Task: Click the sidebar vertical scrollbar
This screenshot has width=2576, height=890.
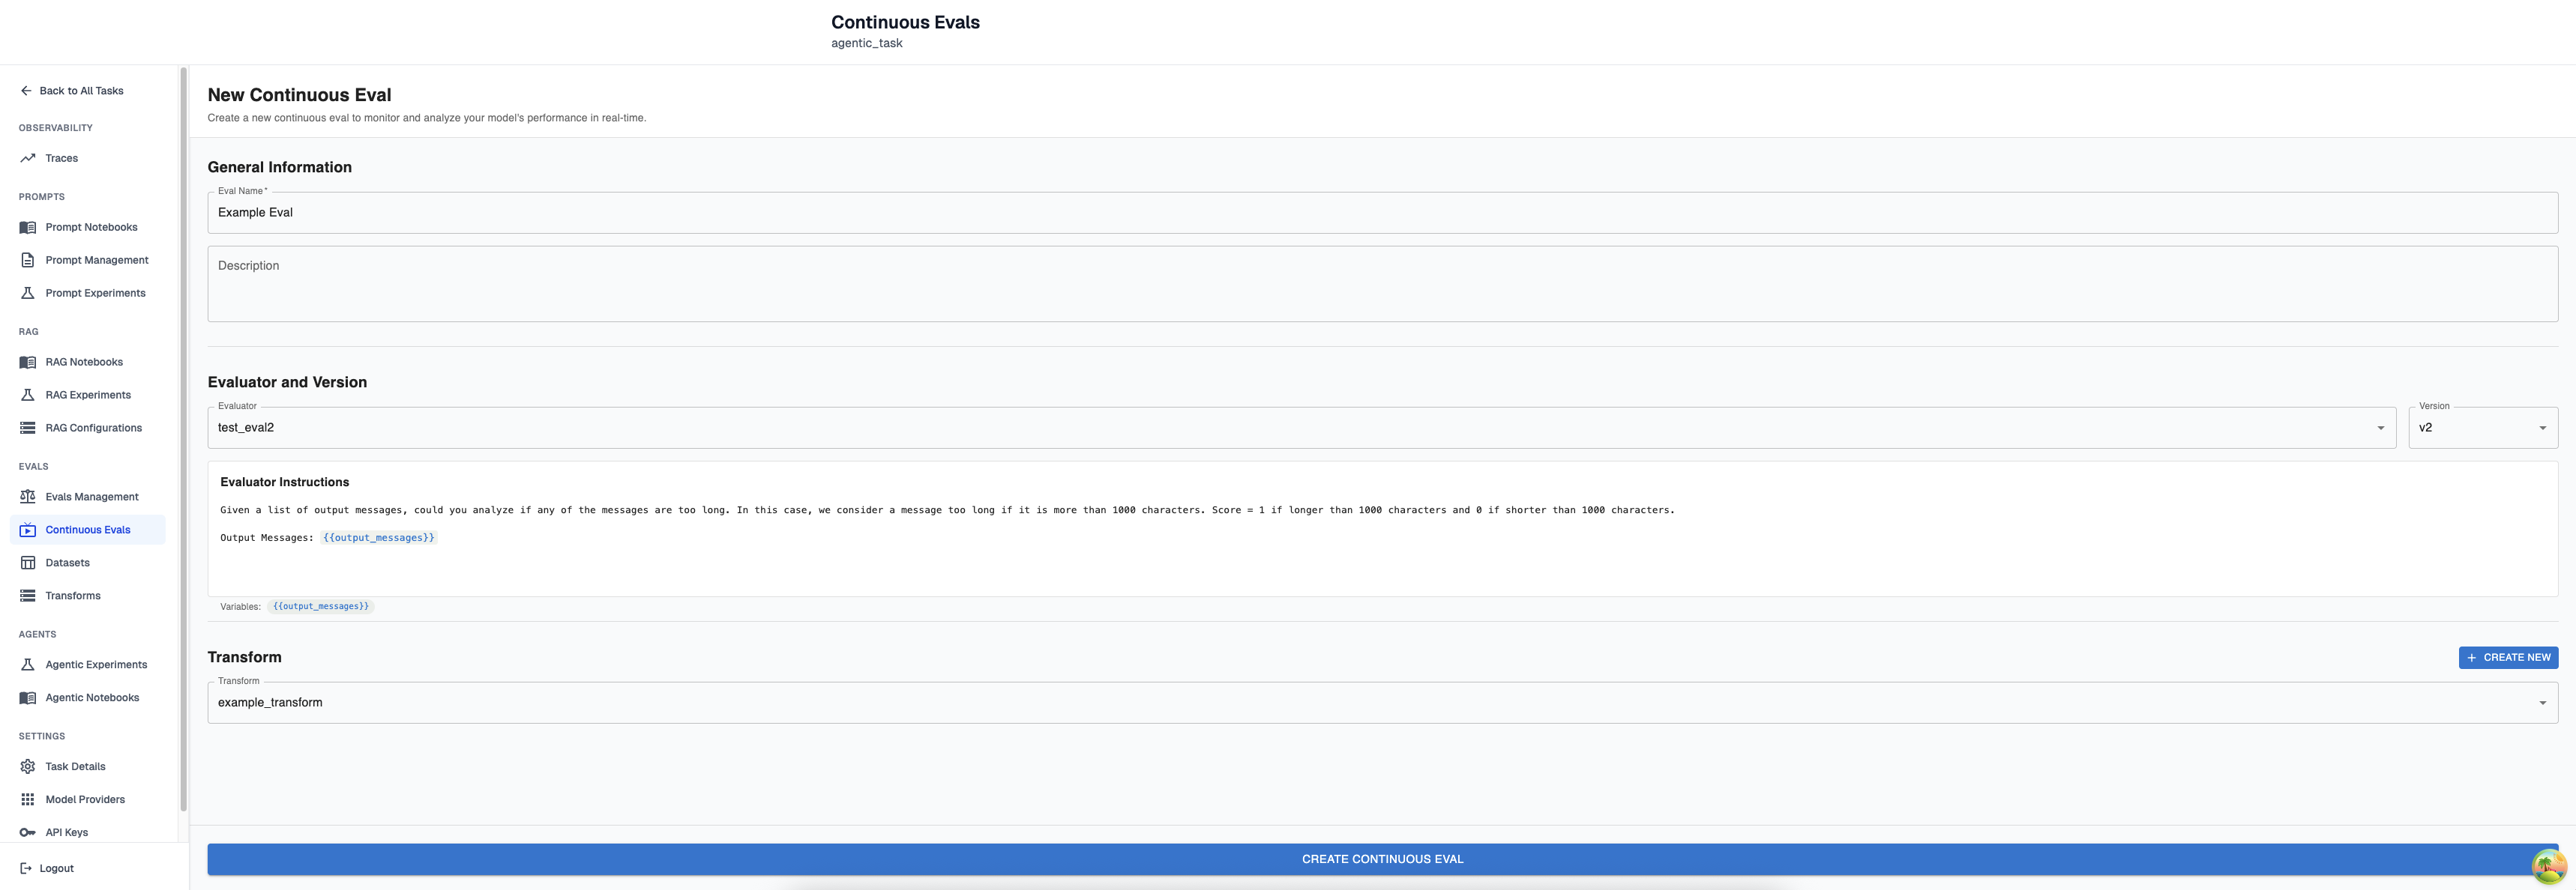Action: tap(183, 440)
